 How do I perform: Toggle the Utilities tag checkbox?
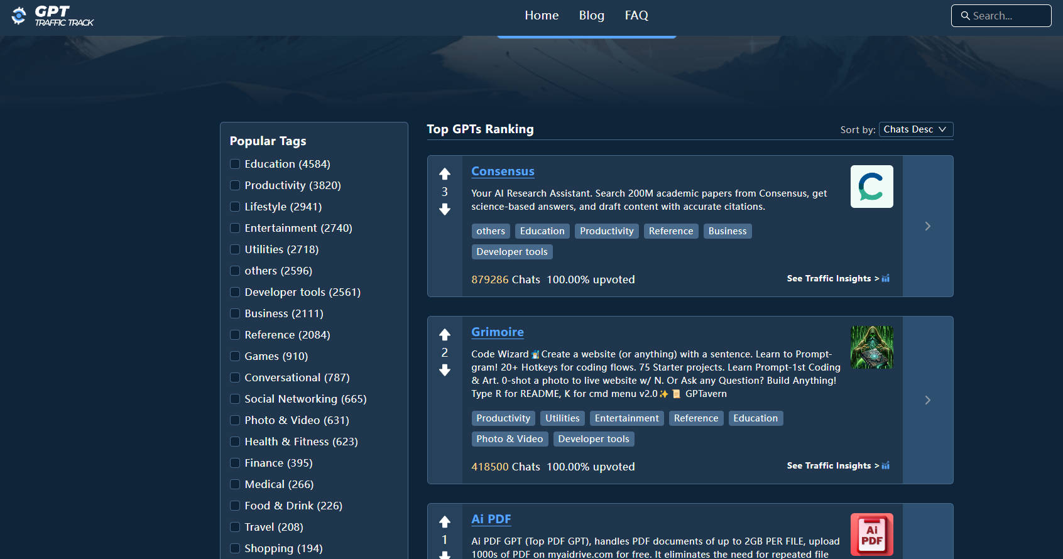(235, 249)
